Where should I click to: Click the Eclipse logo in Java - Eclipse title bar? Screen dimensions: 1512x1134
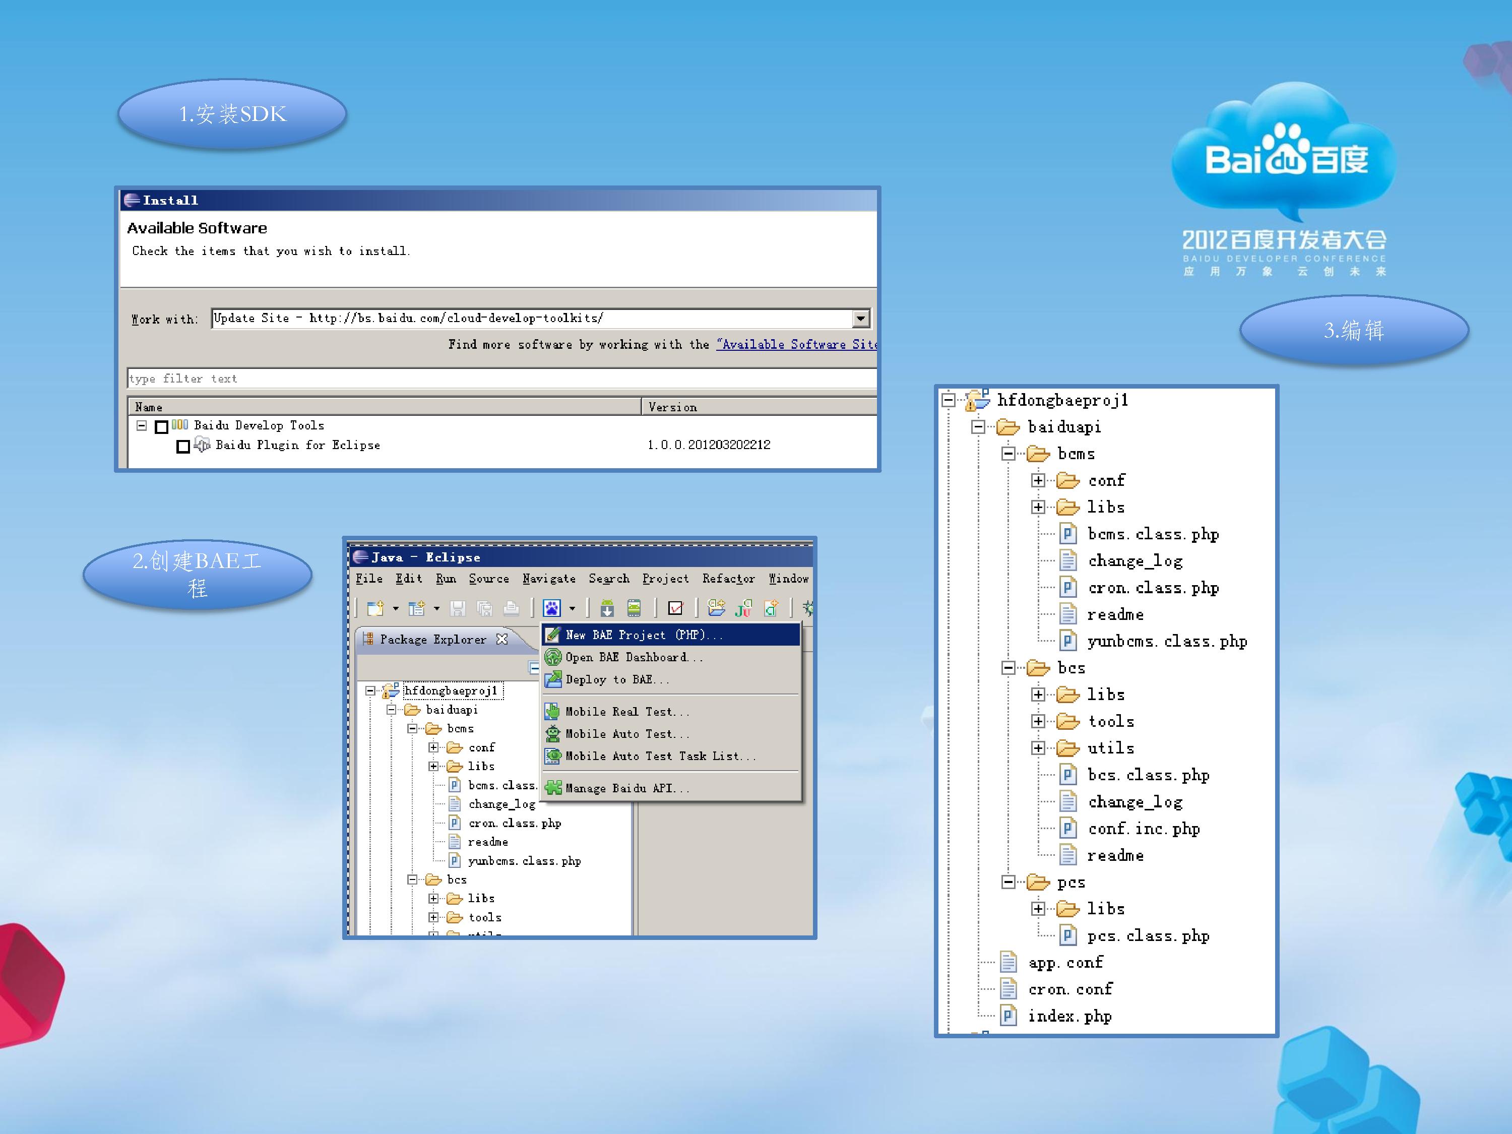360,557
